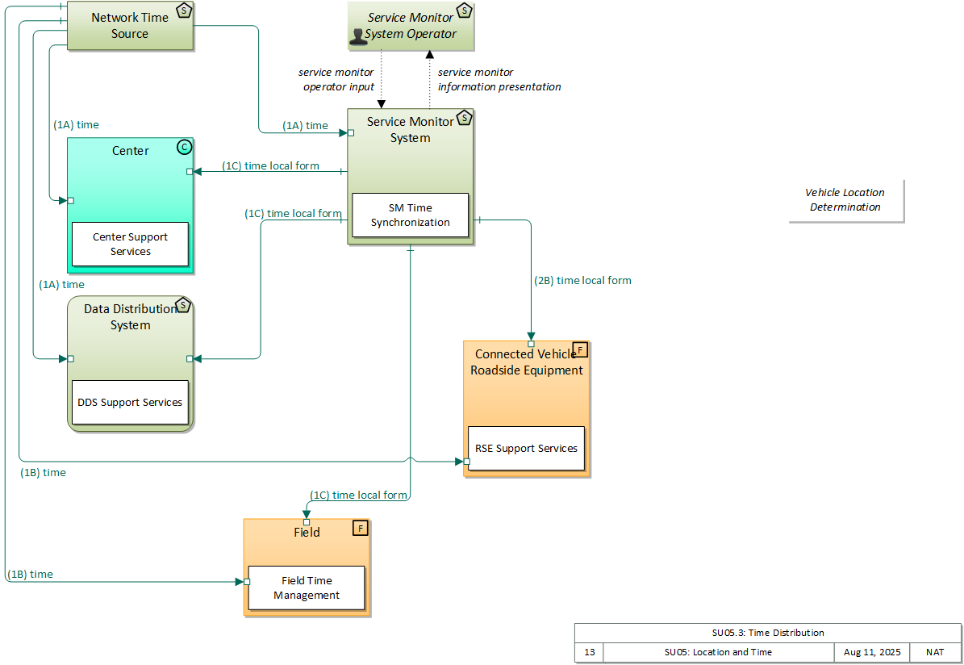This screenshot has height=665, width=964.
Task: Open the SM Time Synchronization function box
Action: pyautogui.click(x=410, y=215)
